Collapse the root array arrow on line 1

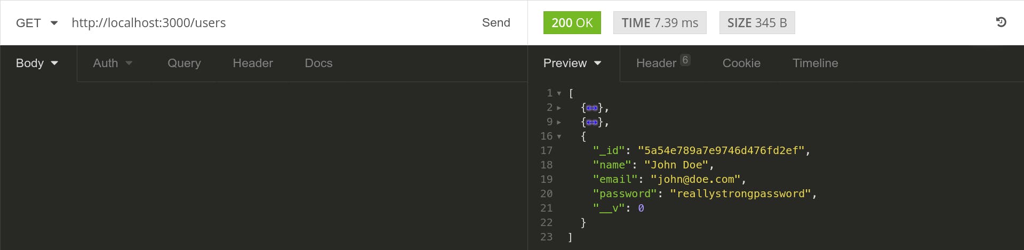(559, 94)
